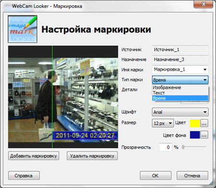Click the image mark Looker logo icon
This screenshot has height=188, width=216.
tap(23, 29)
